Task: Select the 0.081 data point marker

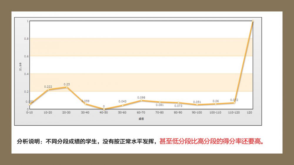Action: [160, 102]
